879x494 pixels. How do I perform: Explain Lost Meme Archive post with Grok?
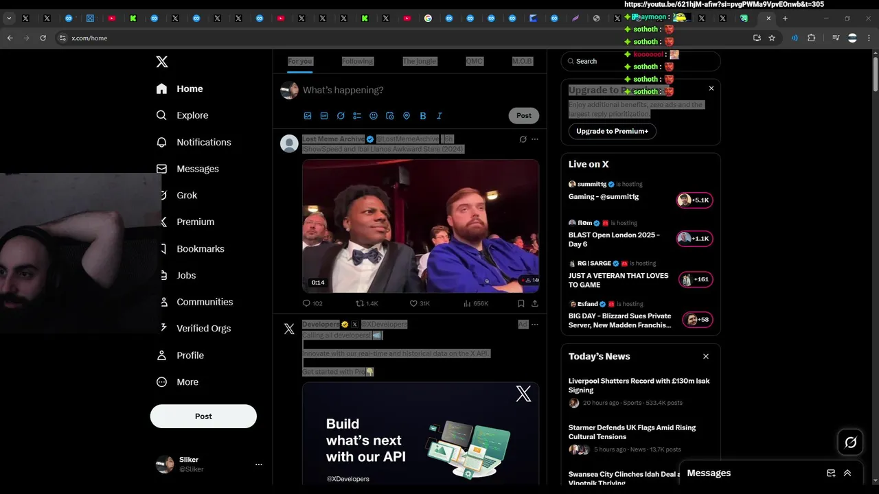click(x=523, y=139)
